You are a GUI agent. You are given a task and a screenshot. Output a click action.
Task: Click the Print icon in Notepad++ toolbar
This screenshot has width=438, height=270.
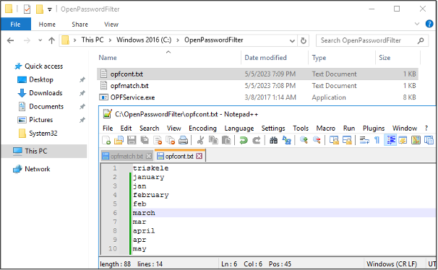tap(183, 140)
